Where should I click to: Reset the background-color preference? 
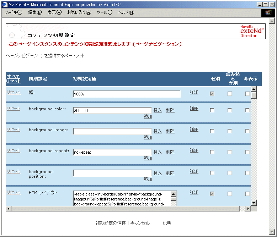[14, 109]
